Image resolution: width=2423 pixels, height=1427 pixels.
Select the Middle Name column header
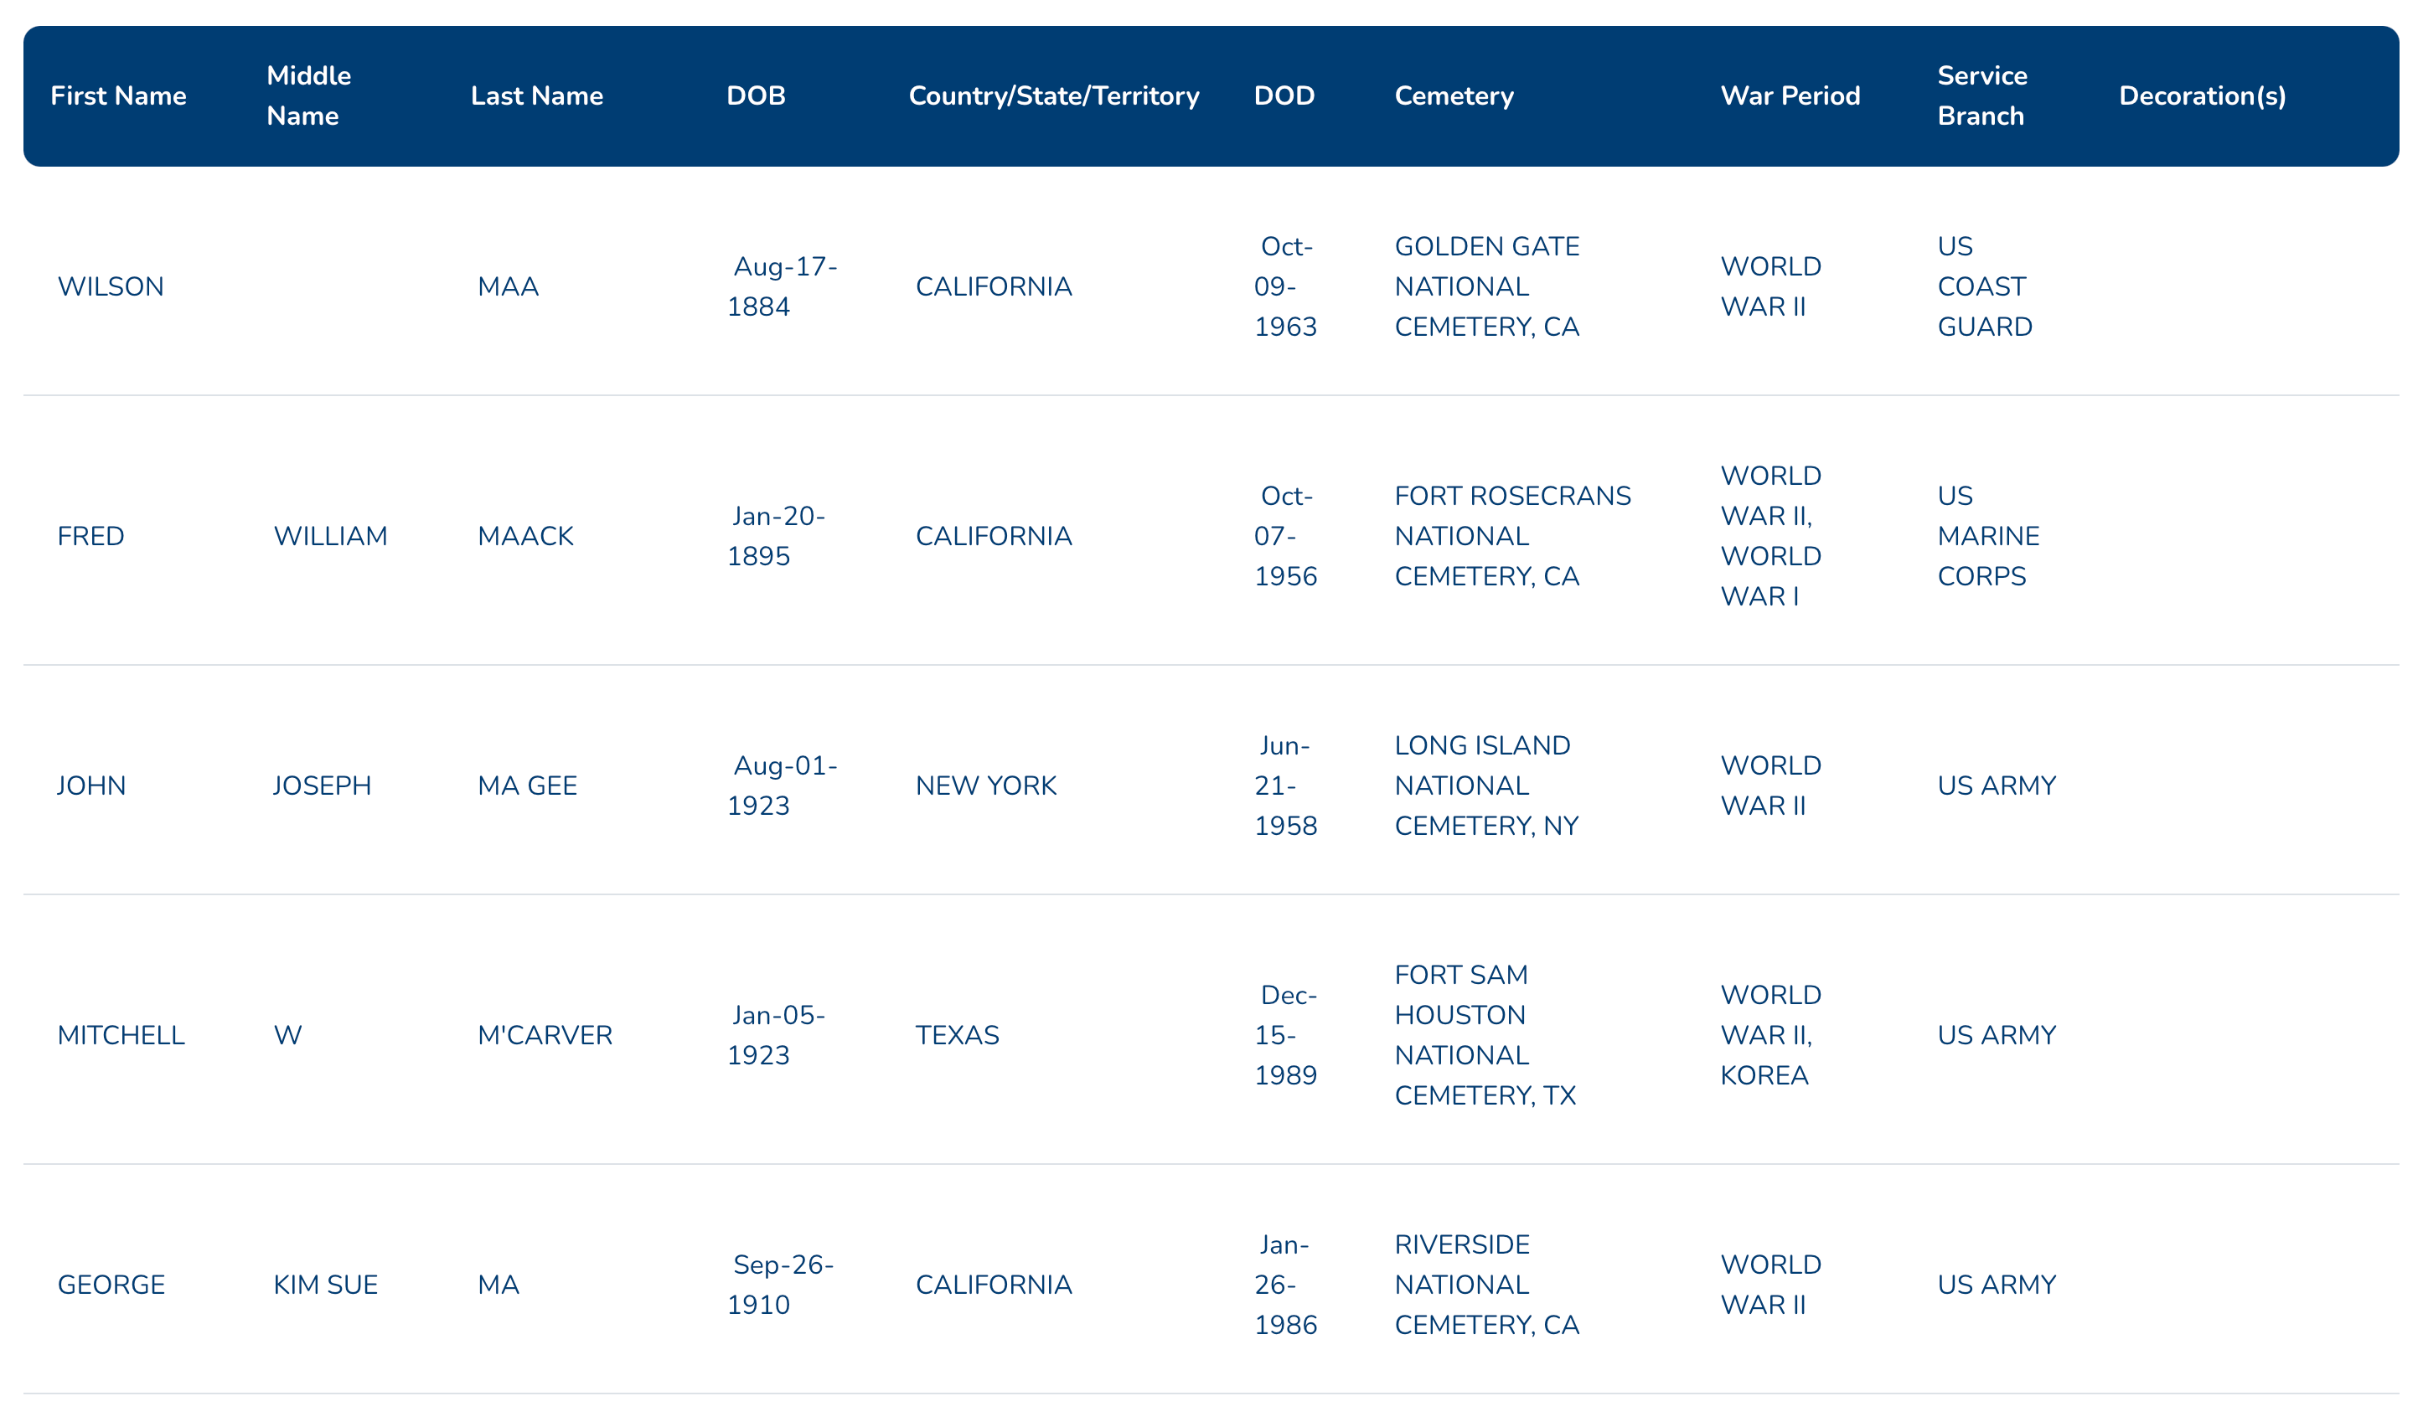tap(309, 96)
